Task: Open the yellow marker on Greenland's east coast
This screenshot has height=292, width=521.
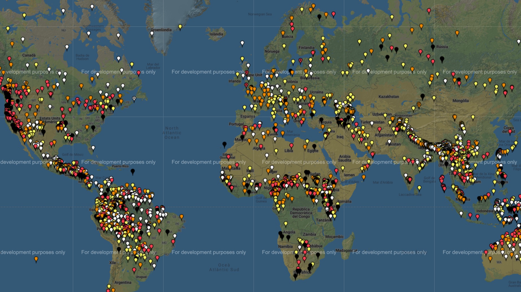Action: point(180,27)
